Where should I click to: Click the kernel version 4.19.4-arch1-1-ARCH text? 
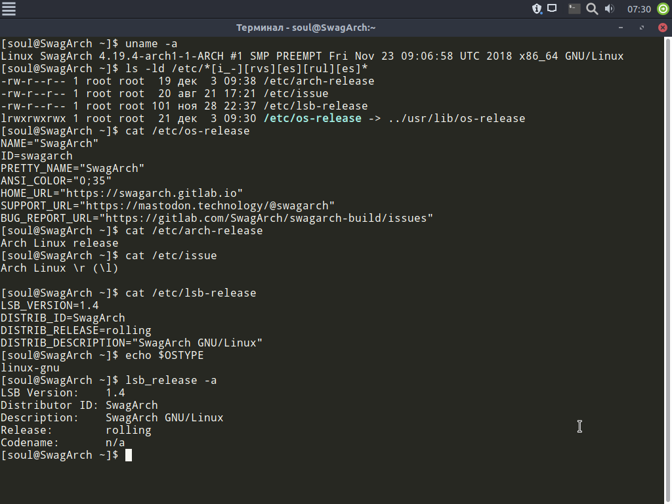pyautogui.click(x=161, y=56)
